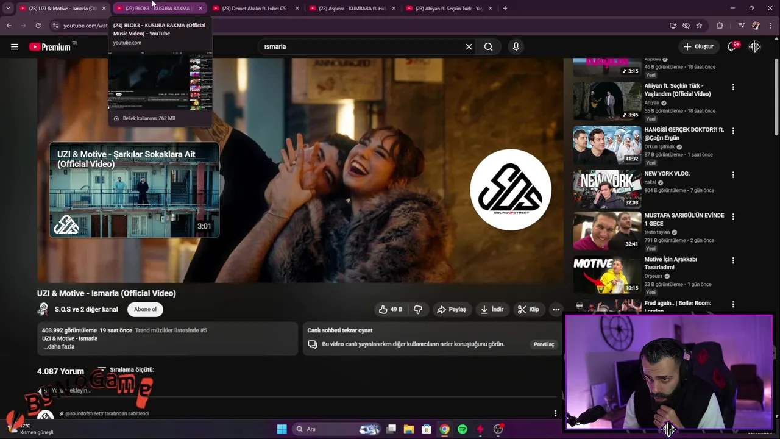Click the Paylaş share button
The image size is (780, 439).
tap(452, 309)
